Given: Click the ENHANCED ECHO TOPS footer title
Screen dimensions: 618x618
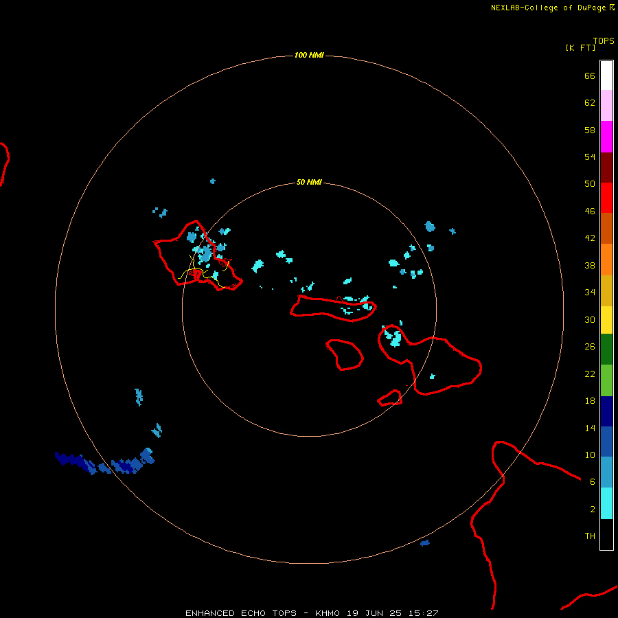Looking at the screenshot, I should [x=241, y=613].
